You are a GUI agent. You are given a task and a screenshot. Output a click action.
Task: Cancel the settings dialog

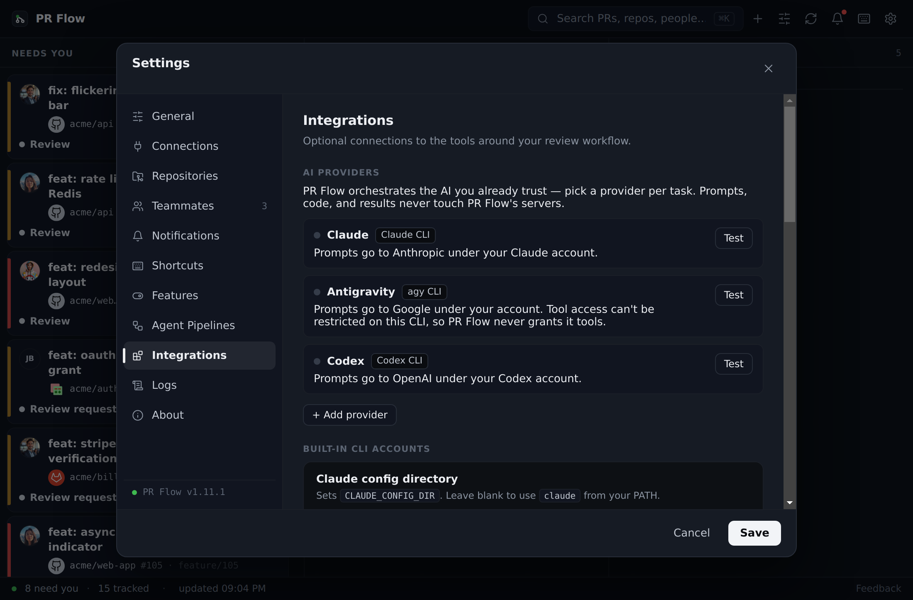click(691, 533)
